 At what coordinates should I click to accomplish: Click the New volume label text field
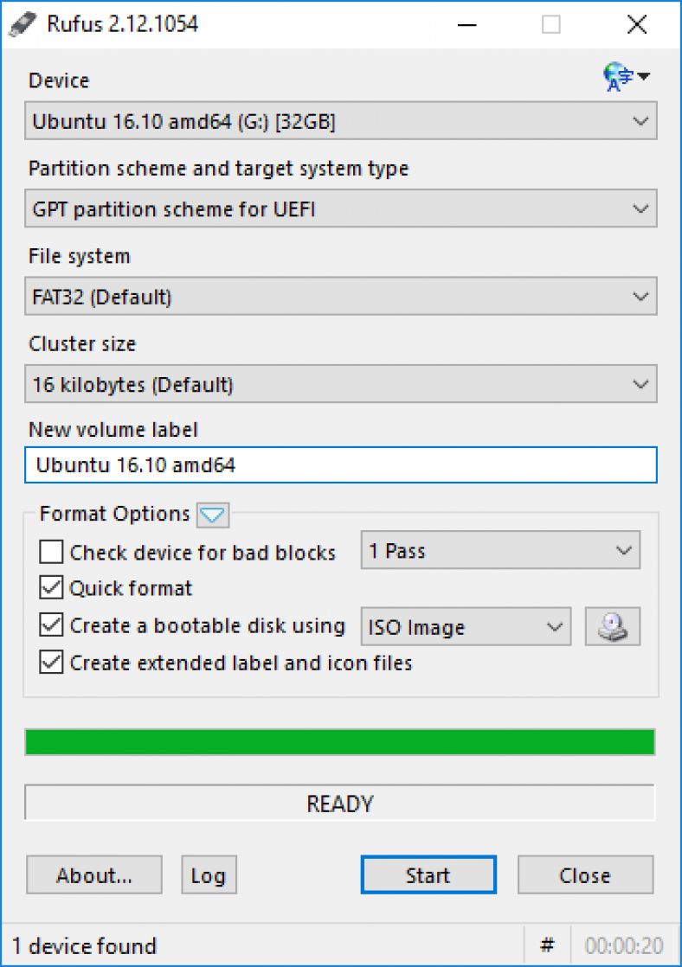[340, 465]
